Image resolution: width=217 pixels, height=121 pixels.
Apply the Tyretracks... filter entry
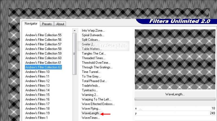[91, 90]
